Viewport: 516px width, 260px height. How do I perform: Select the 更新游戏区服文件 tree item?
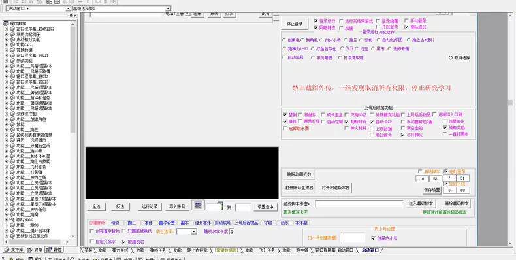coord(32,236)
